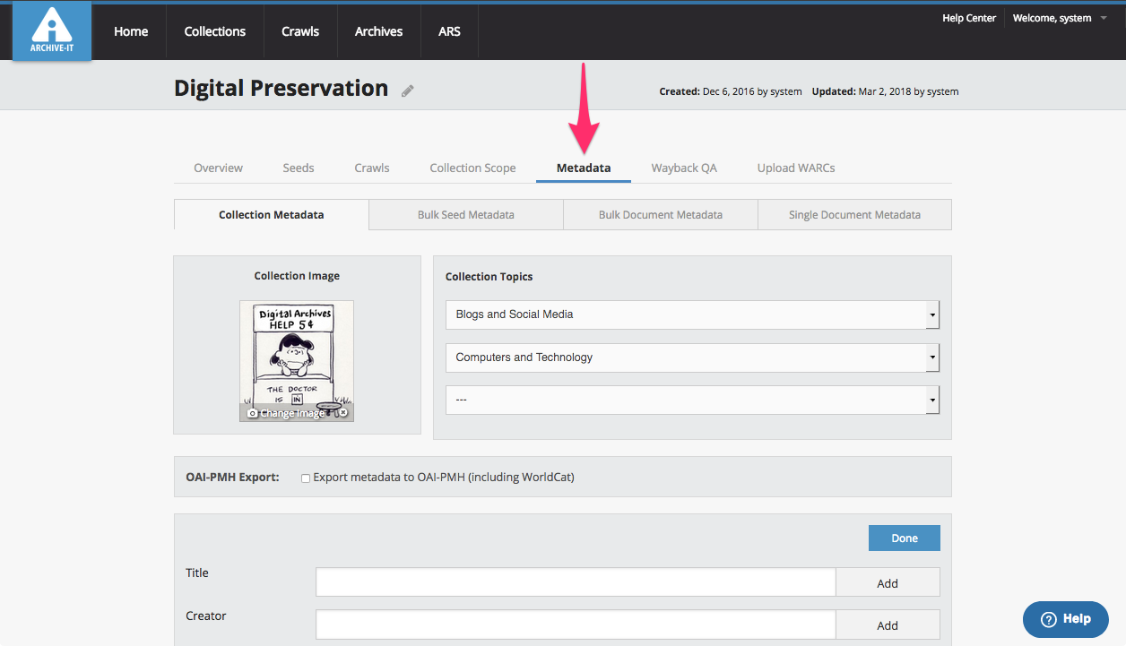
Task: Click Add next to the Title field
Action: point(887,583)
